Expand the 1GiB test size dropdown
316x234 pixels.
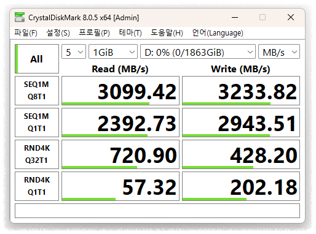click(113, 51)
